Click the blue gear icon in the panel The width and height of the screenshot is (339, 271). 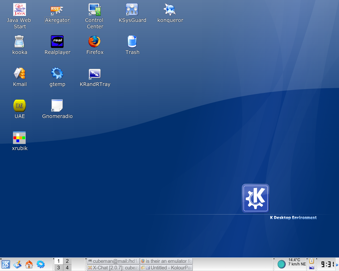pos(41,264)
